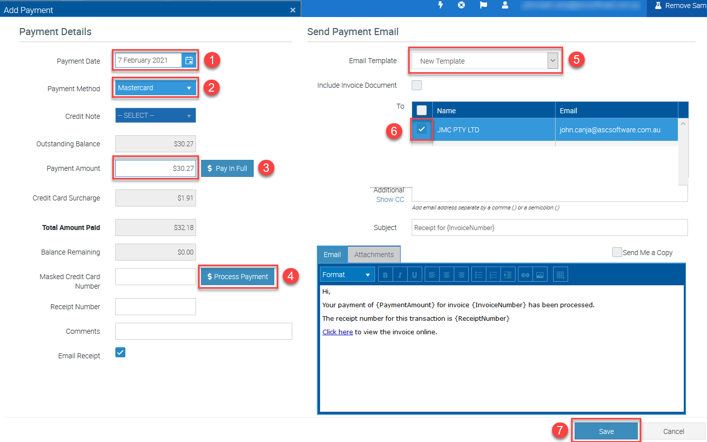Apply italic formatting in email editor
707x442 pixels.
[400, 275]
